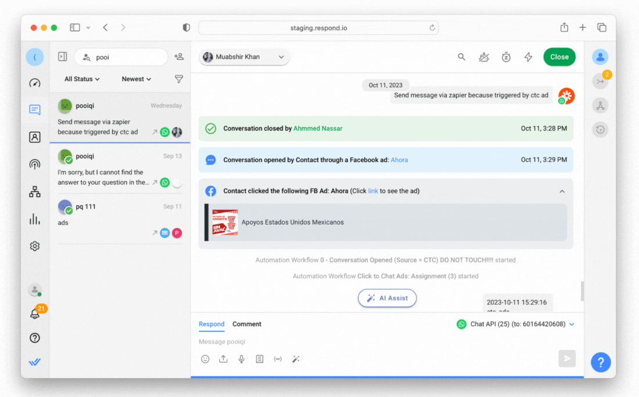Open the Newest sort dropdown

tap(136, 79)
